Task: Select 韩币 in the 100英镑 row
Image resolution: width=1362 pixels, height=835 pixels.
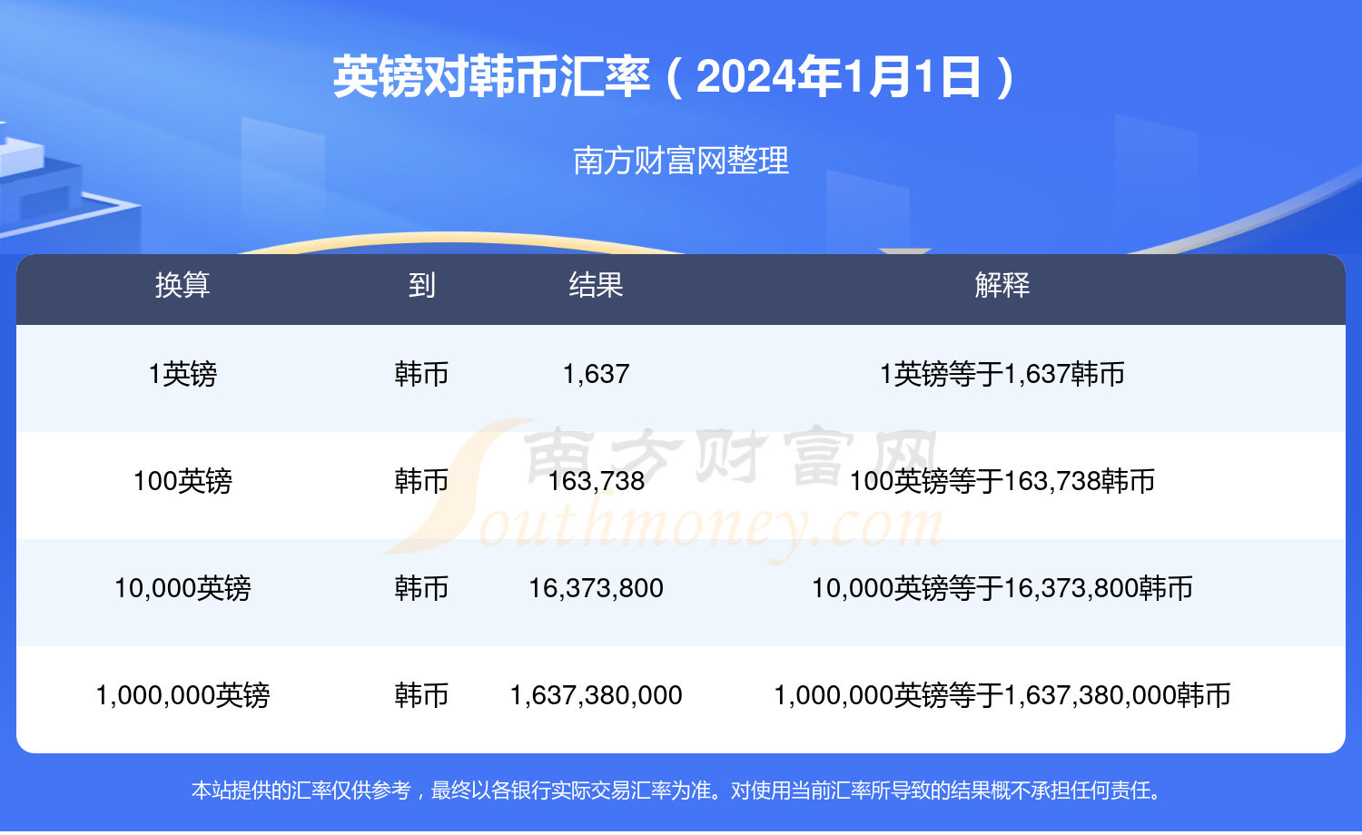Action: 422,481
